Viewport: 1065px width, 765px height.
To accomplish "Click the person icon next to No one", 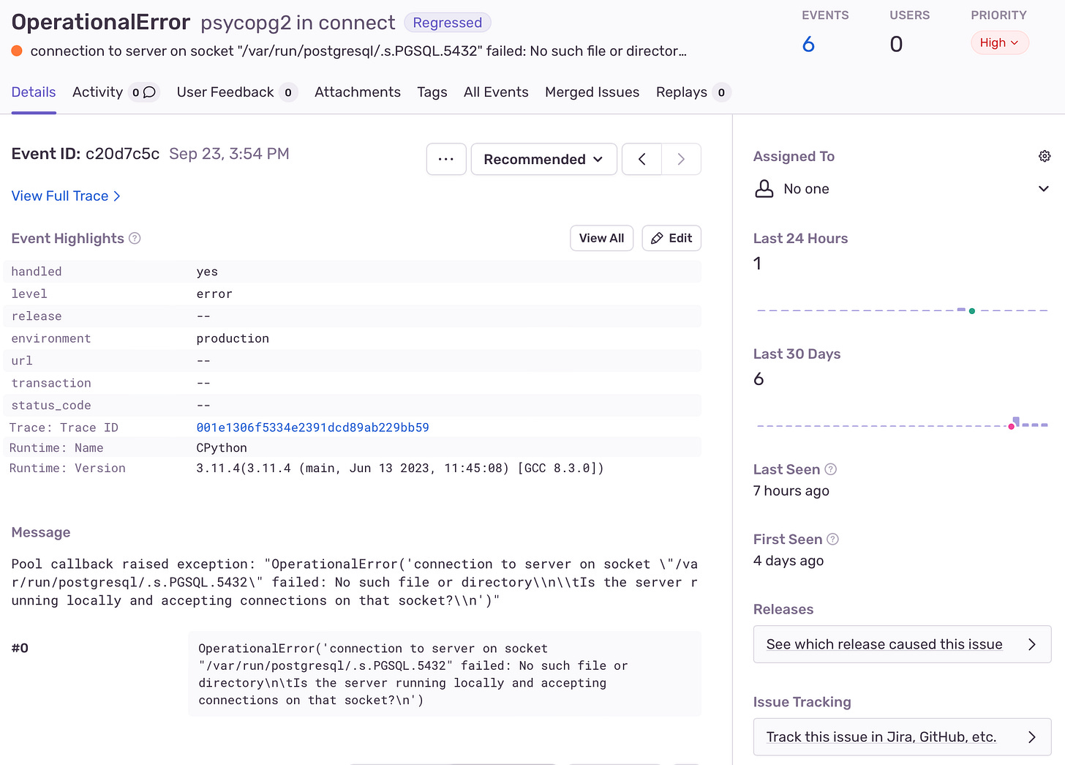I will [764, 188].
